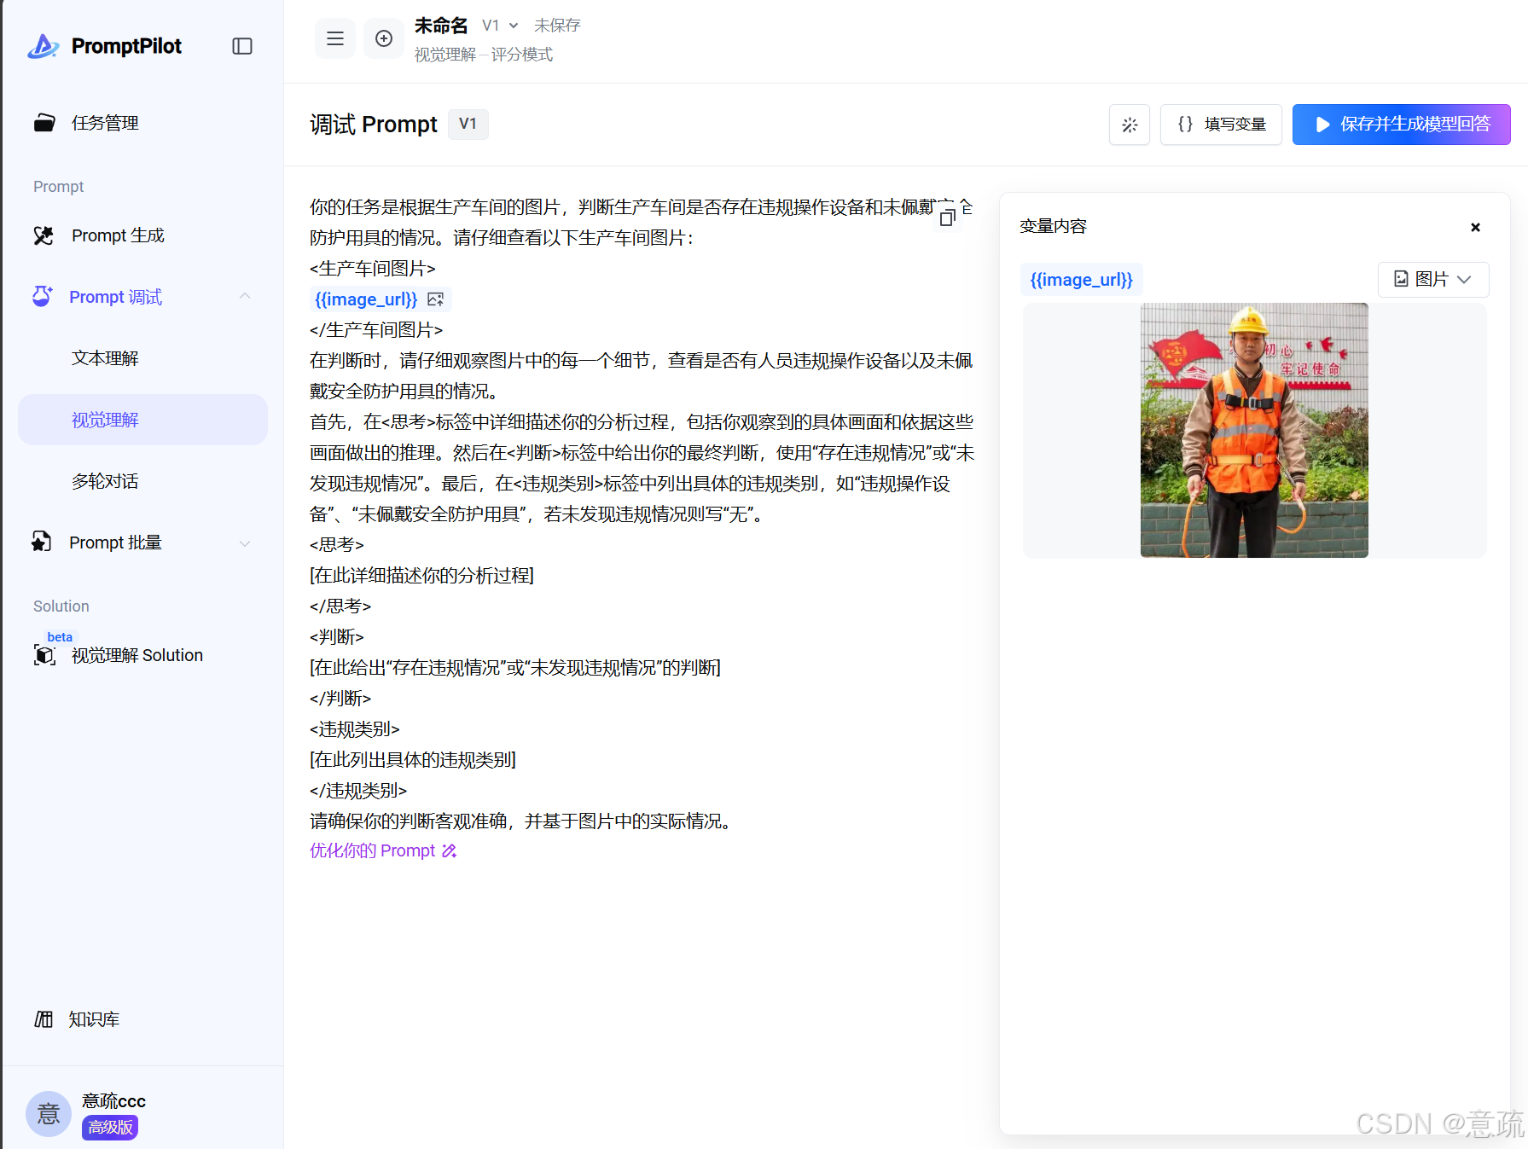Click the 未保存 status text
The height and width of the screenshot is (1149, 1528).
557,26
